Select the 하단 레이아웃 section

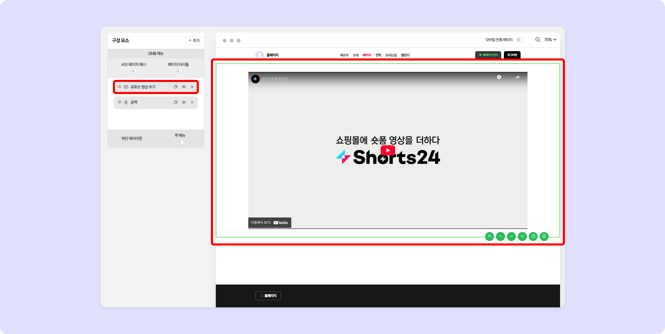[x=132, y=139]
